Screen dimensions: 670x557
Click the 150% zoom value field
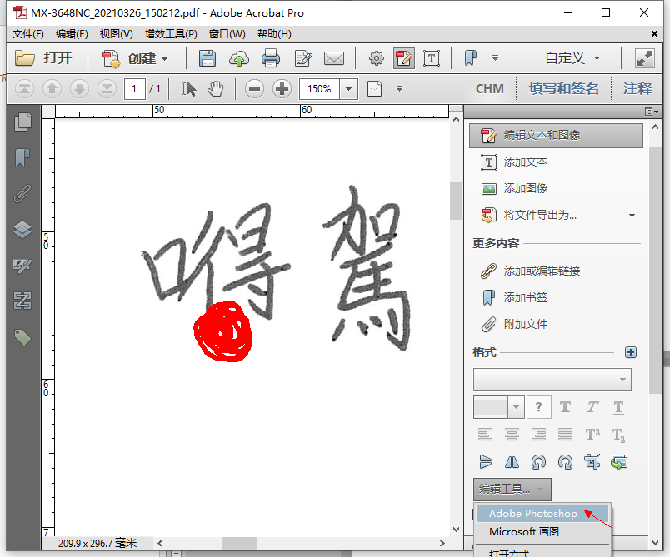point(320,89)
